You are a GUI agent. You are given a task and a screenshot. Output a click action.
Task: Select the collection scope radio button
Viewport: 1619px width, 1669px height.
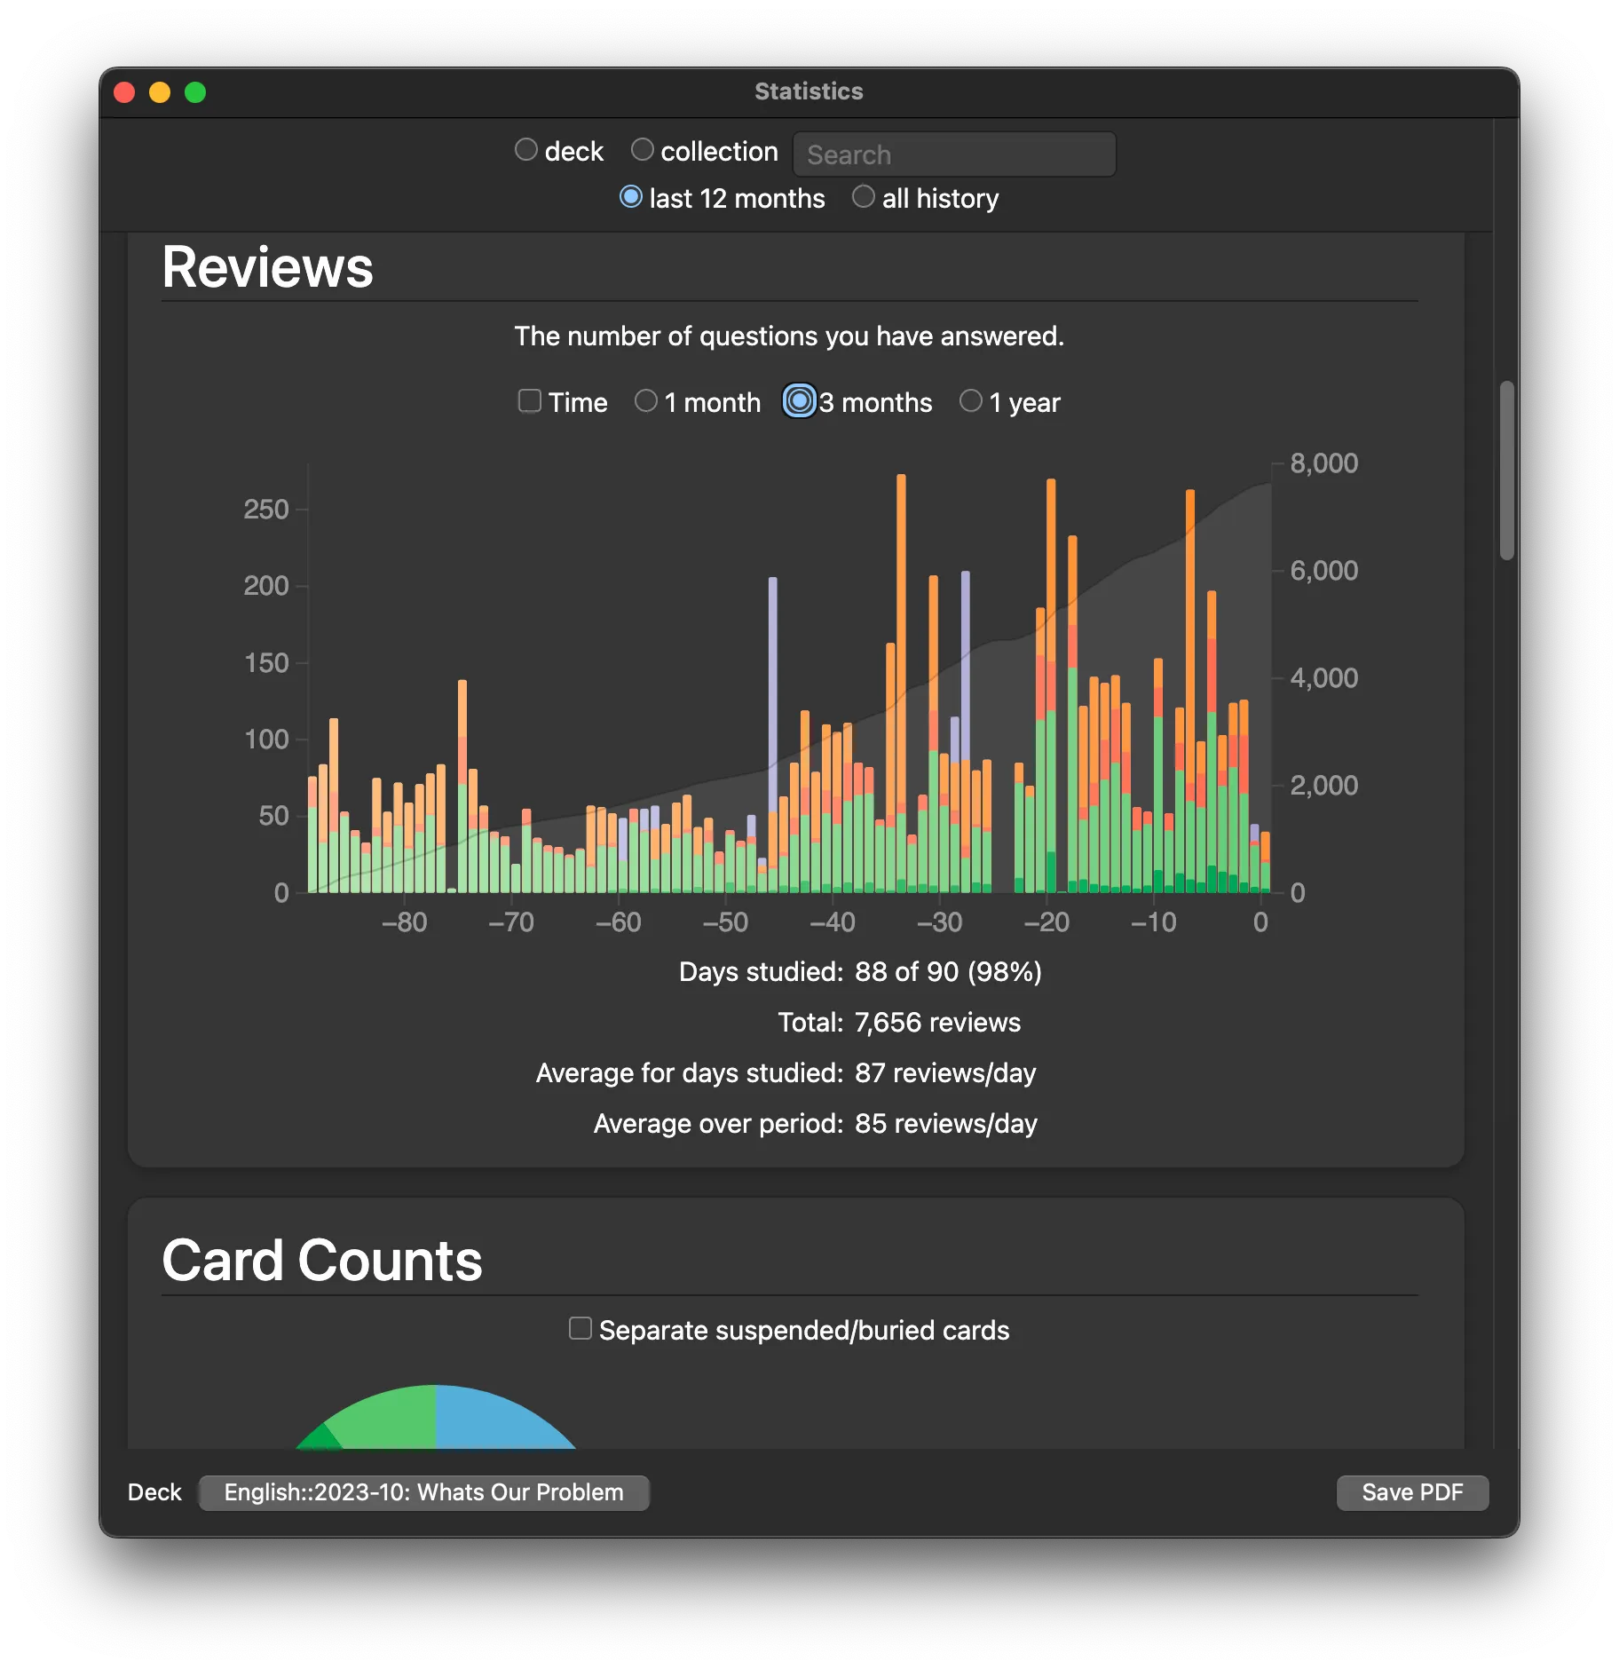[x=643, y=149]
